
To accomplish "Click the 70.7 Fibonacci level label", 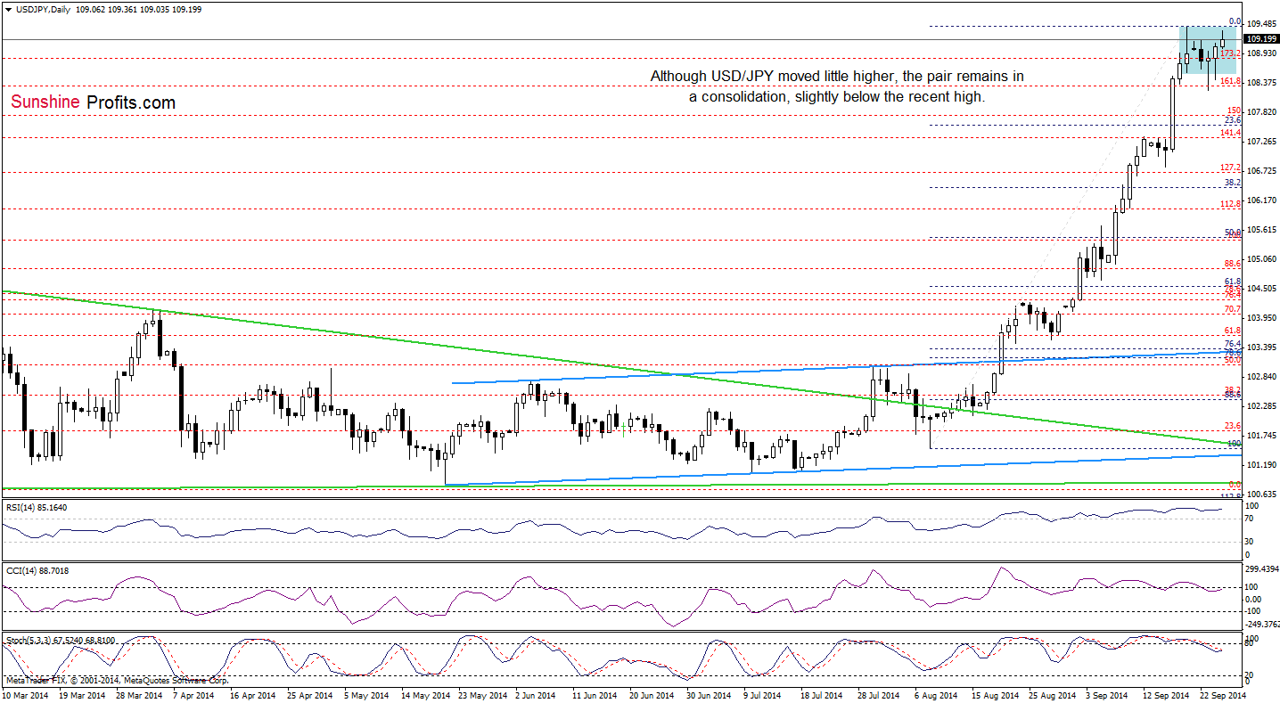I will 1234,309.
